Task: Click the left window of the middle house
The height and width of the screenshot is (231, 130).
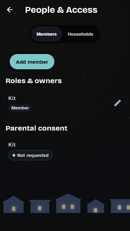Action: tap(63, 207)
